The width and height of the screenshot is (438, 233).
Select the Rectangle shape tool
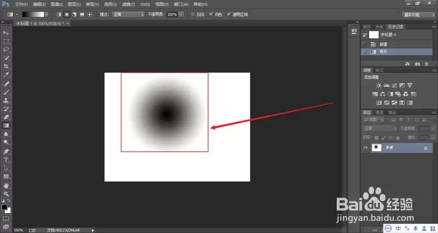(6, 177)
